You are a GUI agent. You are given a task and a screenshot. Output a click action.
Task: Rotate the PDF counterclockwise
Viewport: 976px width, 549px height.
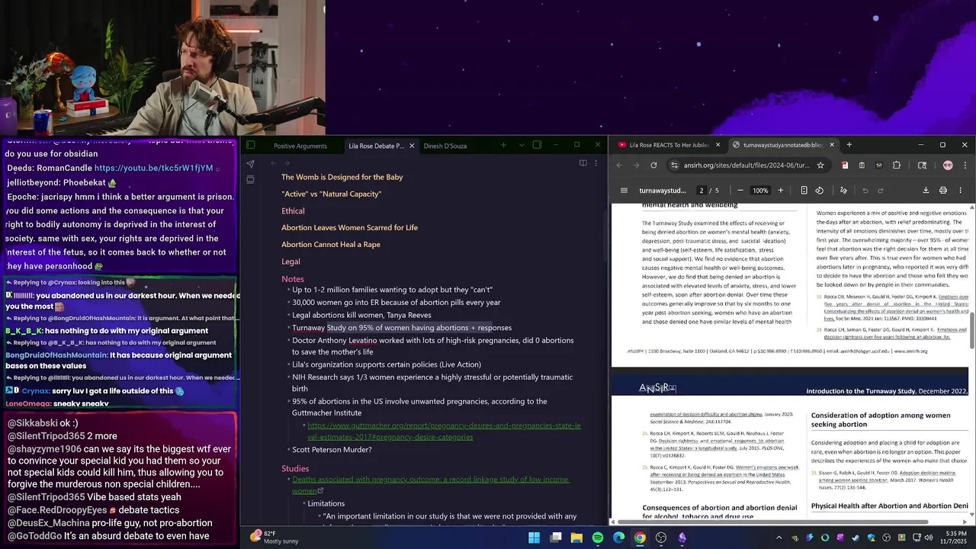820,190
